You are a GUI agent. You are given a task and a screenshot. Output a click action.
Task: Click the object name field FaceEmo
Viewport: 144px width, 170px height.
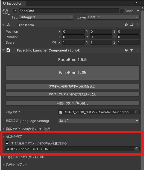(x=69, y=11)
